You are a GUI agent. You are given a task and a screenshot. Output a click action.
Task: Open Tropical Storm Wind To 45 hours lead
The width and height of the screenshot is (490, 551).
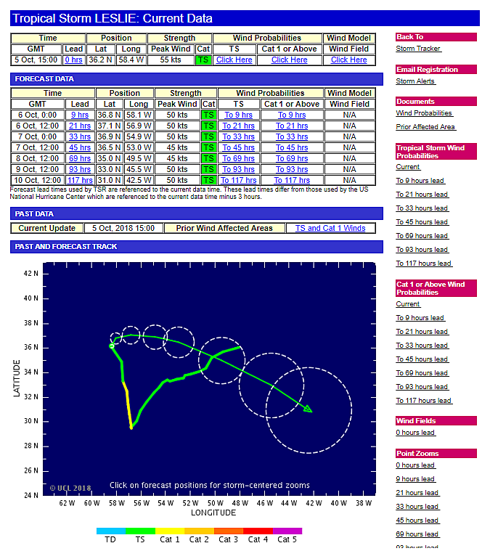pos(422,222)
